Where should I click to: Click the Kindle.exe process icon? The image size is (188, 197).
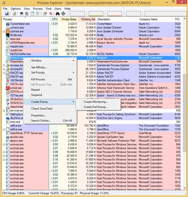pyautogui.click(x=8, y=35)
